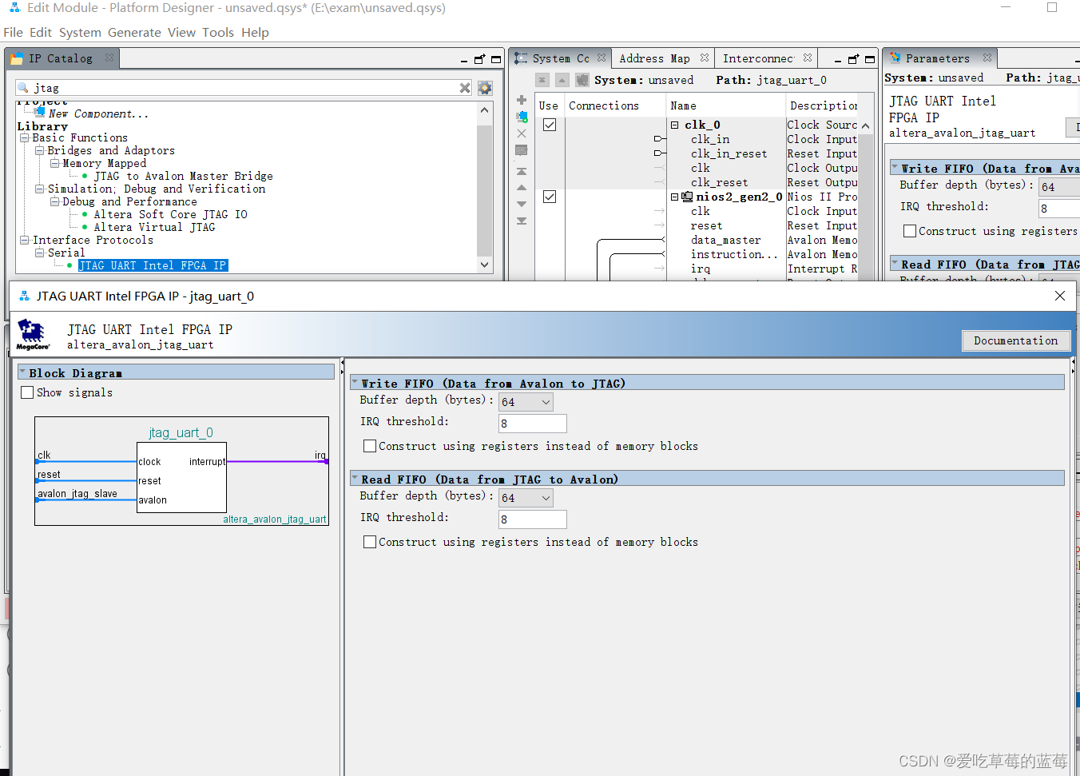The image size is (1080, 776).
Task: Click the hierarchy up arrow beside System label
Action: pos(562,80)
